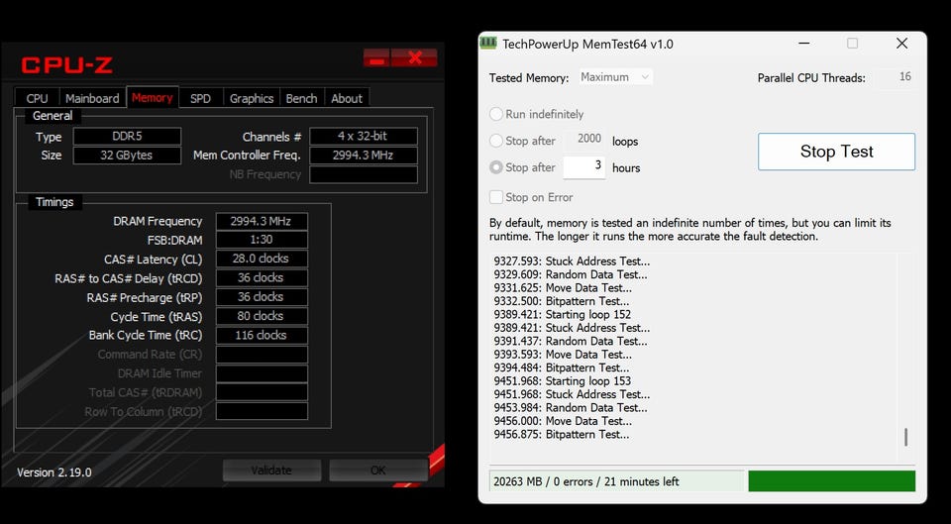Screen dimensions: 951x524
Task: Select Stop after loops radio button
Action: [x=496, y=141]
